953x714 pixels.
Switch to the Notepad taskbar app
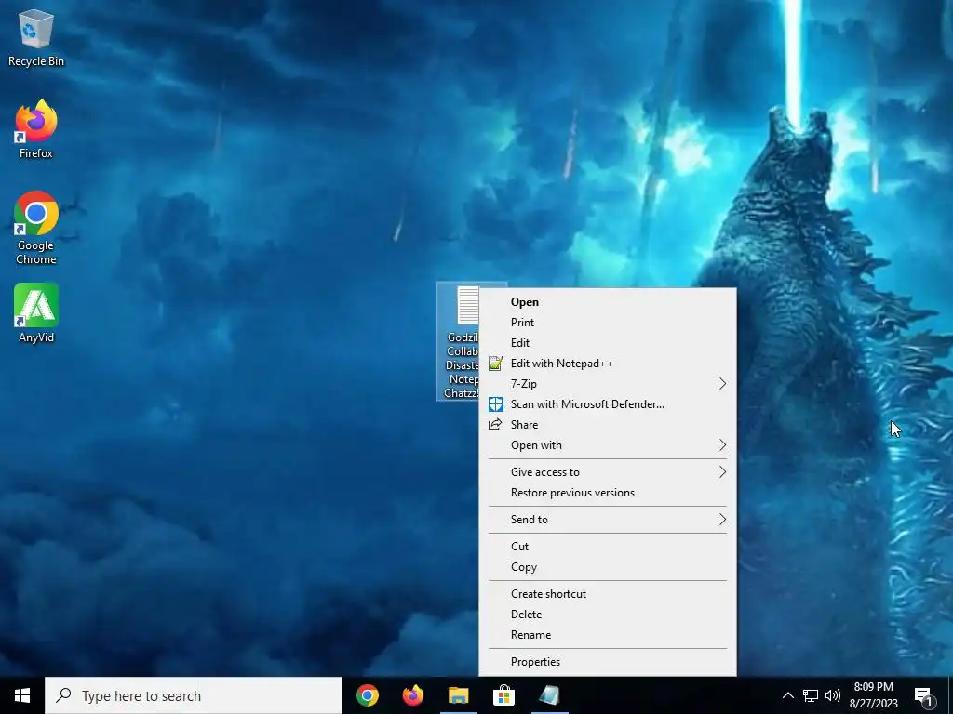pyautogui.click(x=549, y=695)
